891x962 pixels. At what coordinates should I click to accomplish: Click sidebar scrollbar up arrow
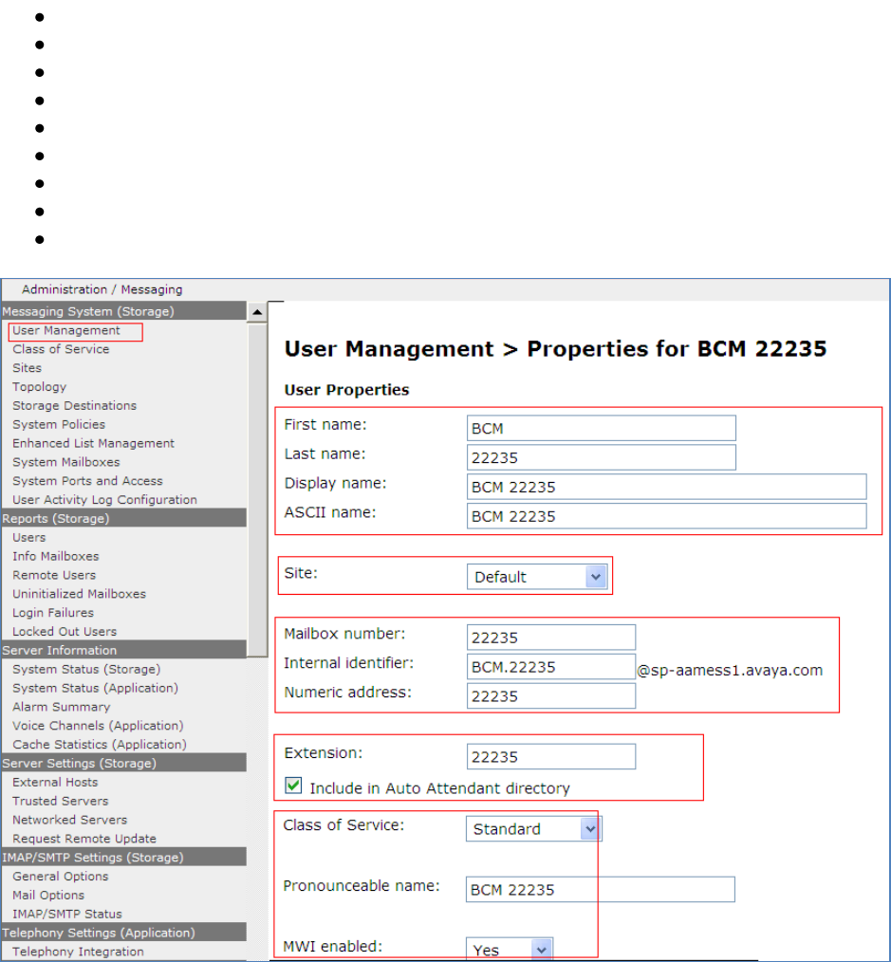pos(257,312)
